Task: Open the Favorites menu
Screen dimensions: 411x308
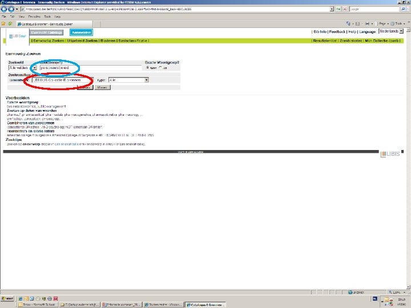Action: 34,17
